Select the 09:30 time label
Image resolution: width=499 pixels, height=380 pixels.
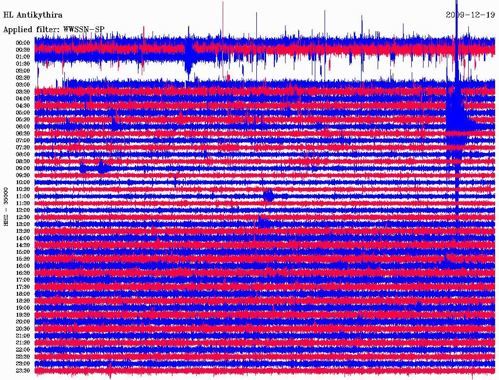[23, 175]
